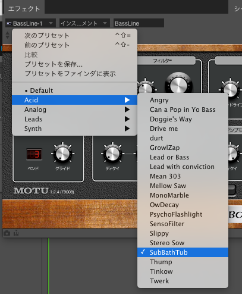Go to next preset (次のプリセット)
The width and height of the screenshot is (242, 294).
[x=74, y=36]
